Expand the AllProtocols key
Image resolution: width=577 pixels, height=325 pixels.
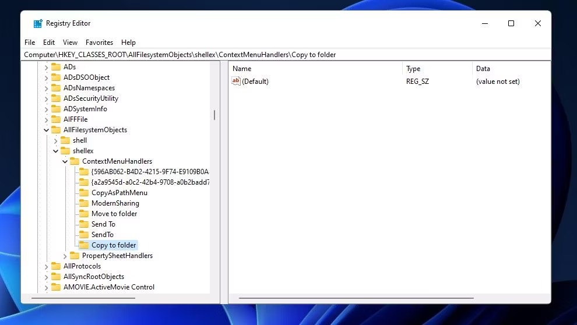46,266
